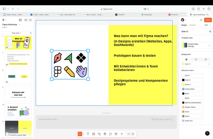Open new Safari tab plus icon

[x=204, y=9]
